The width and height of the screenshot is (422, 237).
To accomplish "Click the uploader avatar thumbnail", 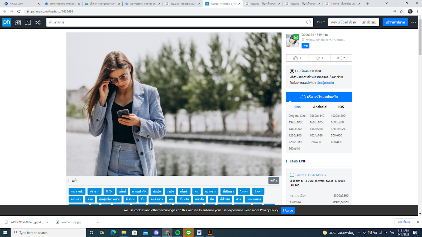I will point(293,40).
